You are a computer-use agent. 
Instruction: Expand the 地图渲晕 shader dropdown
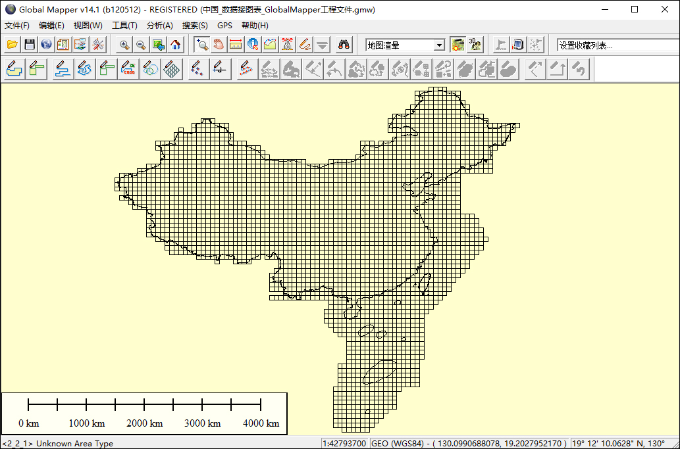[439, 45]
